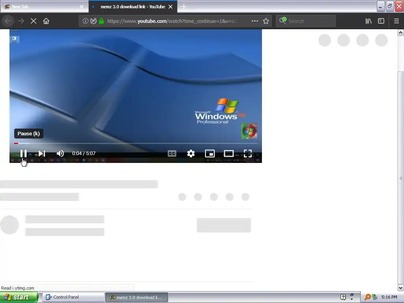Image resolution: width=404 pixels, height=303 pixels.
Task: Switch video to miniplayer mode
Action: tap(210, 153)
